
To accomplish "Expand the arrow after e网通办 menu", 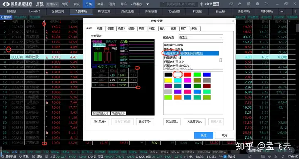I will click(147, 4).
